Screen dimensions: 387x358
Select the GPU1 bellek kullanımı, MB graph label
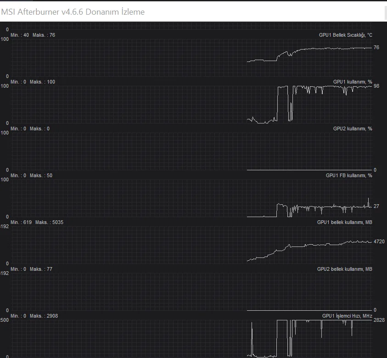click(x=345, y=222)
